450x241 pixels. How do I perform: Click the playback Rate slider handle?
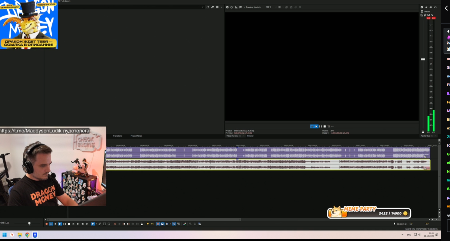29,223
